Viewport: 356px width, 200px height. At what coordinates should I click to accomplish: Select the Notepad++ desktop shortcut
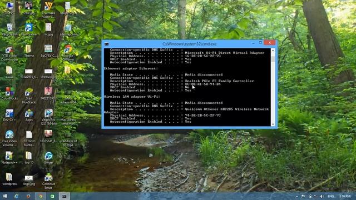point(9,158)
